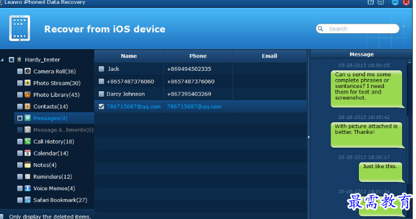416x219 pixels.
Task: Click the 'Just like this.' message bubble
Action: 381,172
